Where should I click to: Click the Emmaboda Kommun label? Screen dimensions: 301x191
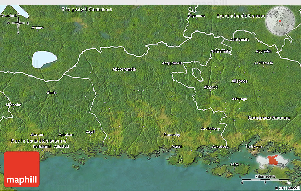pos(241,16)
